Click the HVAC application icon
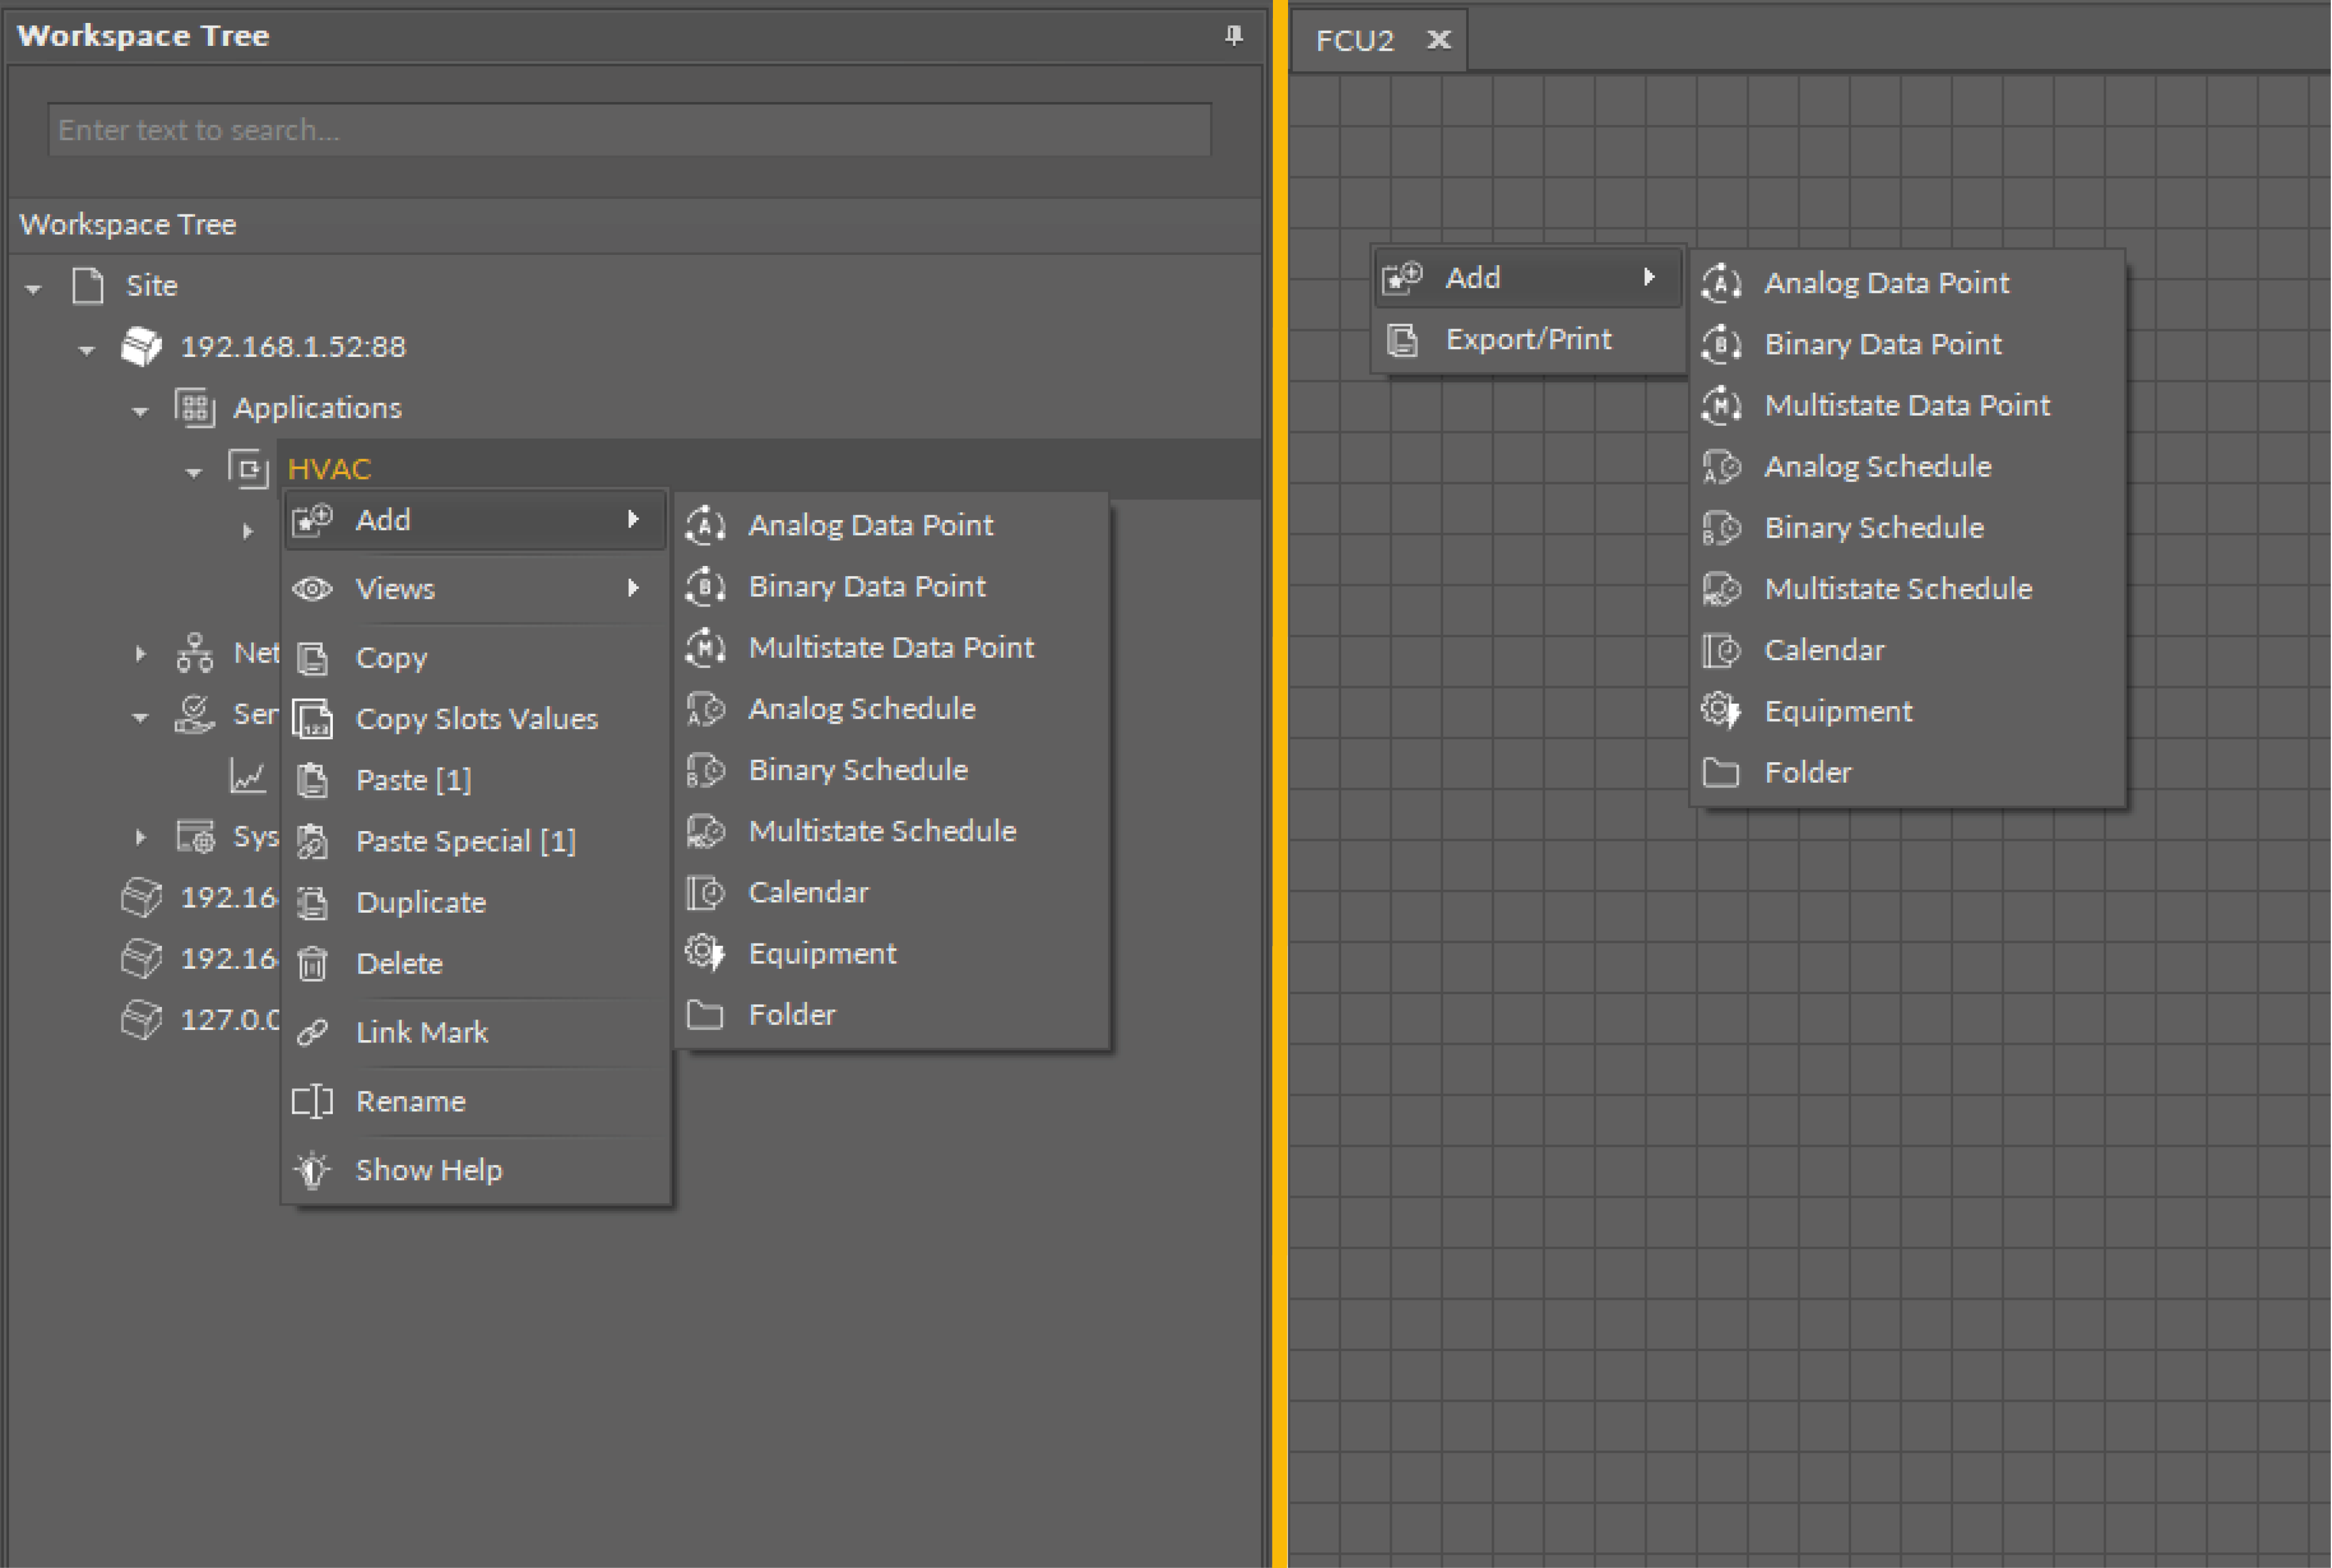 pos(248,468)
